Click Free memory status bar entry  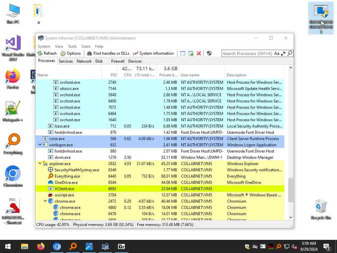[165, 225]
